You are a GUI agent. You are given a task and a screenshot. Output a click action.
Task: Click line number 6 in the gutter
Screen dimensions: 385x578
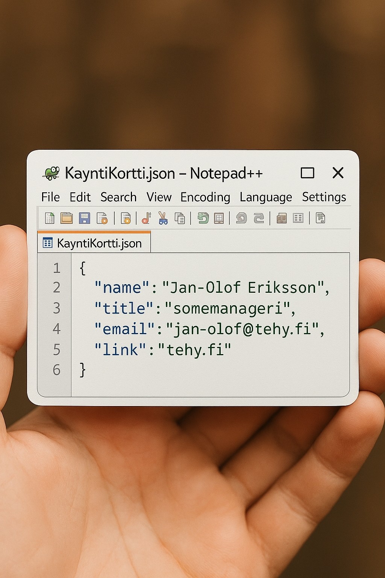[57, 370]
